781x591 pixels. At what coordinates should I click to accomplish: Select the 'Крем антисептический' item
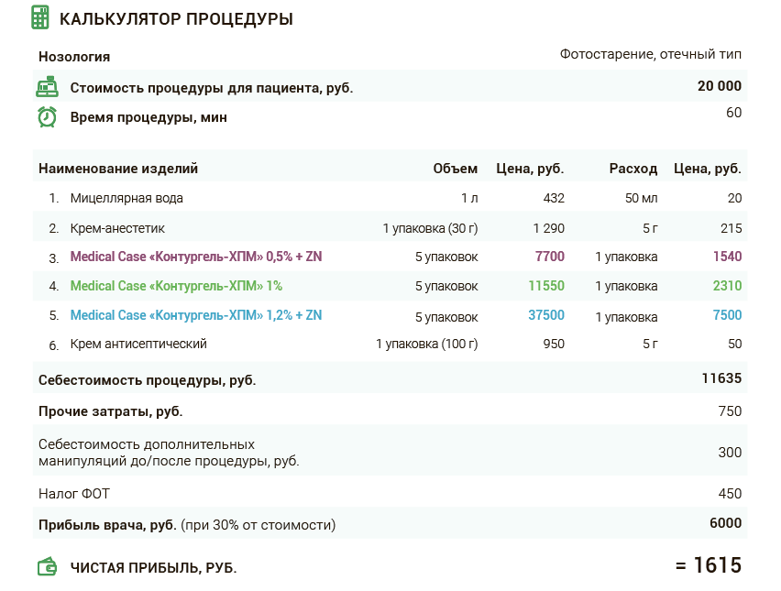point(138,344)
